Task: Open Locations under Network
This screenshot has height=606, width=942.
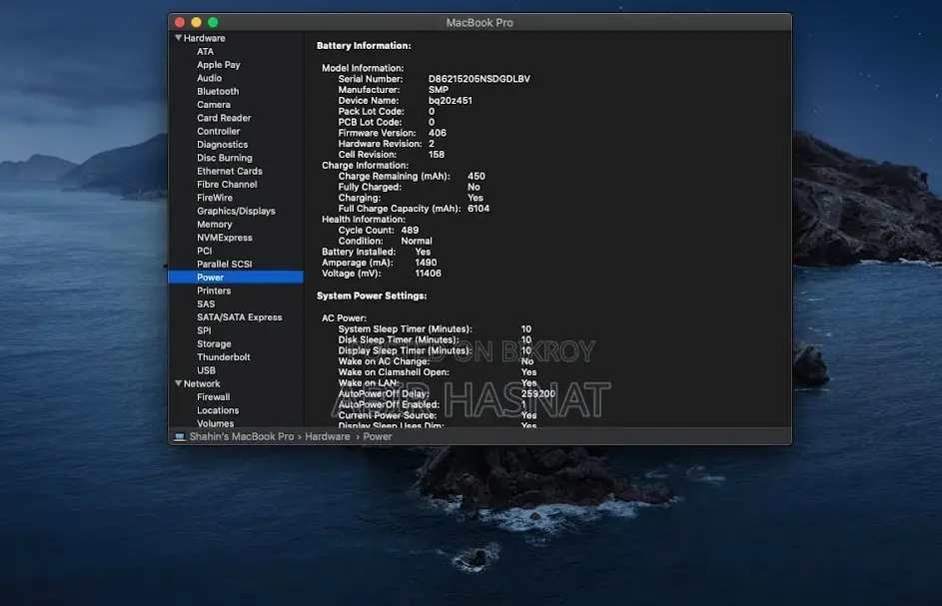Action: click(218, 410)
